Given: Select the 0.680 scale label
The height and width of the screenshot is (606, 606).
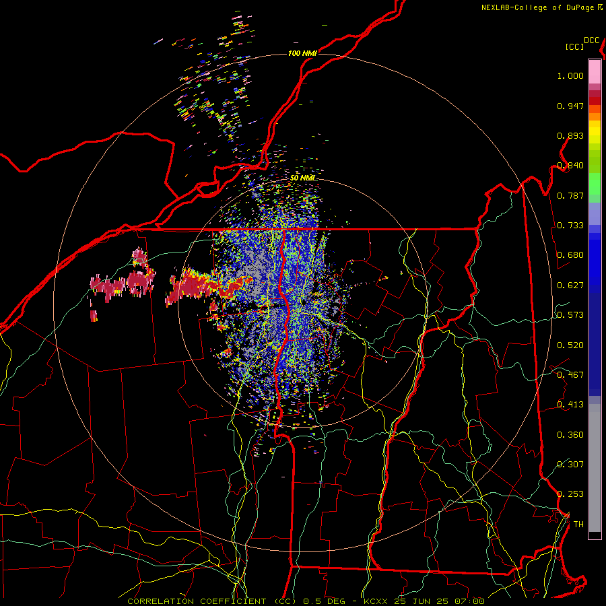Looking at the screenshot, I should click(570, 255).
